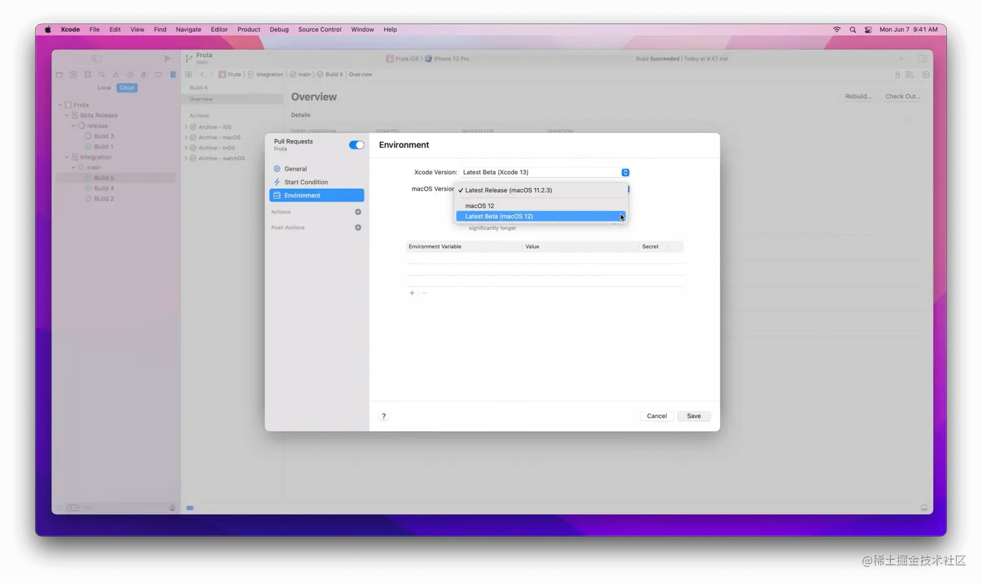
Task: Click the add editor split icon
Action: pyautogui.click(x=925, y=75)
